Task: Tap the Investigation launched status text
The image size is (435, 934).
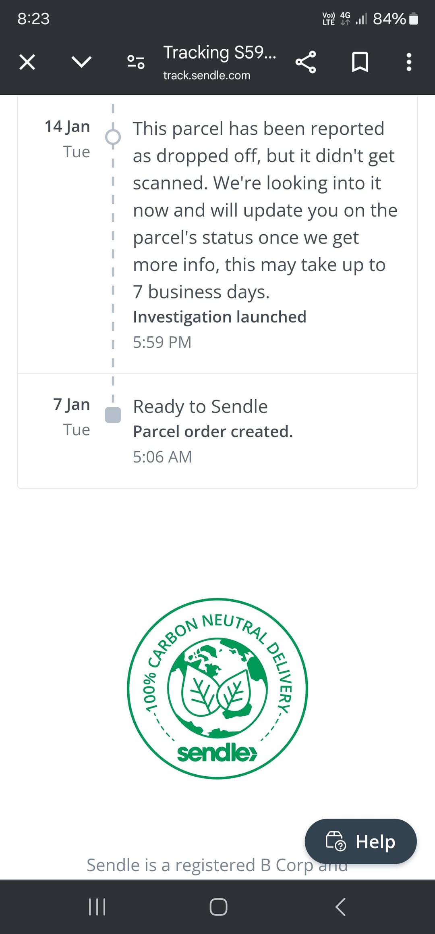Action: 220,317
